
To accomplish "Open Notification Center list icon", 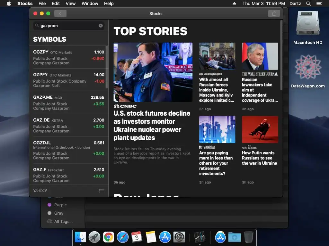I will pos(318,4).
